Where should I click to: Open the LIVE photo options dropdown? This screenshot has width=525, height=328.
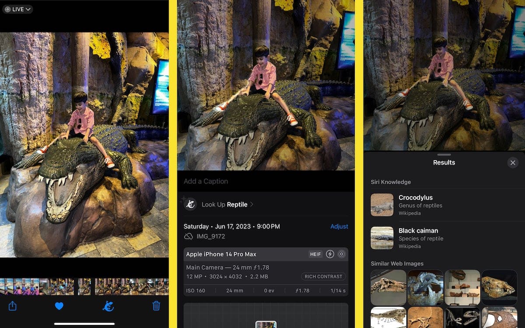18,9
